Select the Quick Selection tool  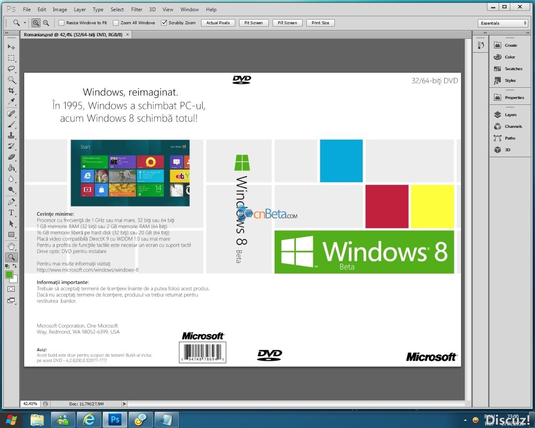(11, 80)
